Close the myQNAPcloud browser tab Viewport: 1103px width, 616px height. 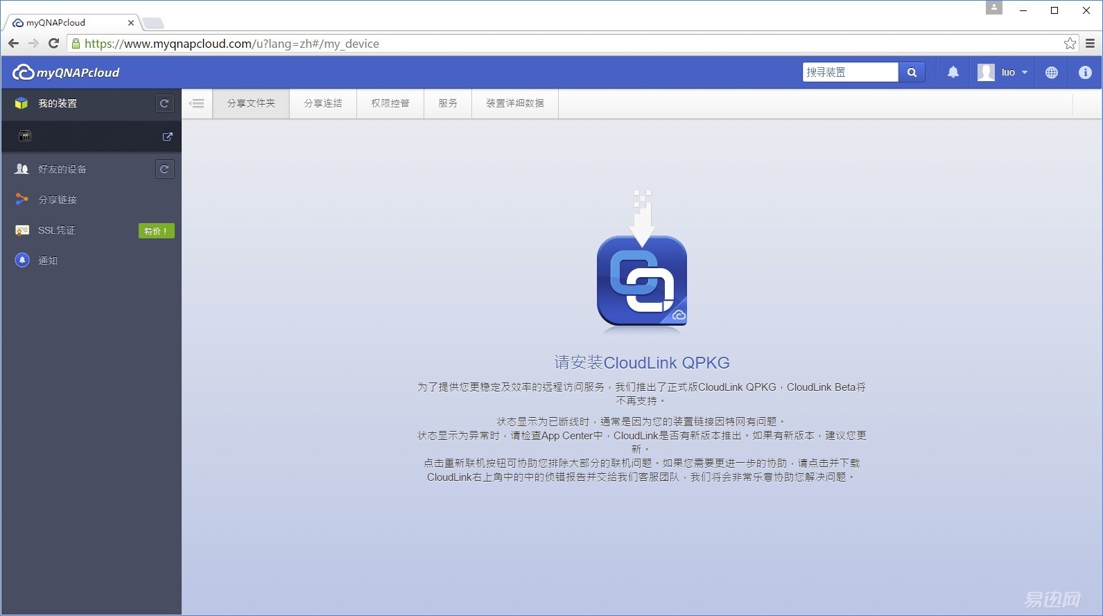point(131,23)
